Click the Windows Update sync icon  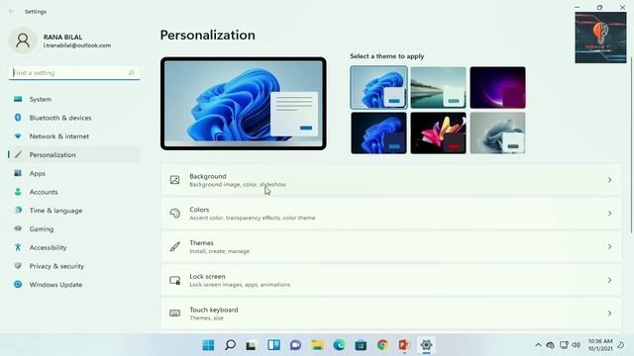(x=18, y=284)
